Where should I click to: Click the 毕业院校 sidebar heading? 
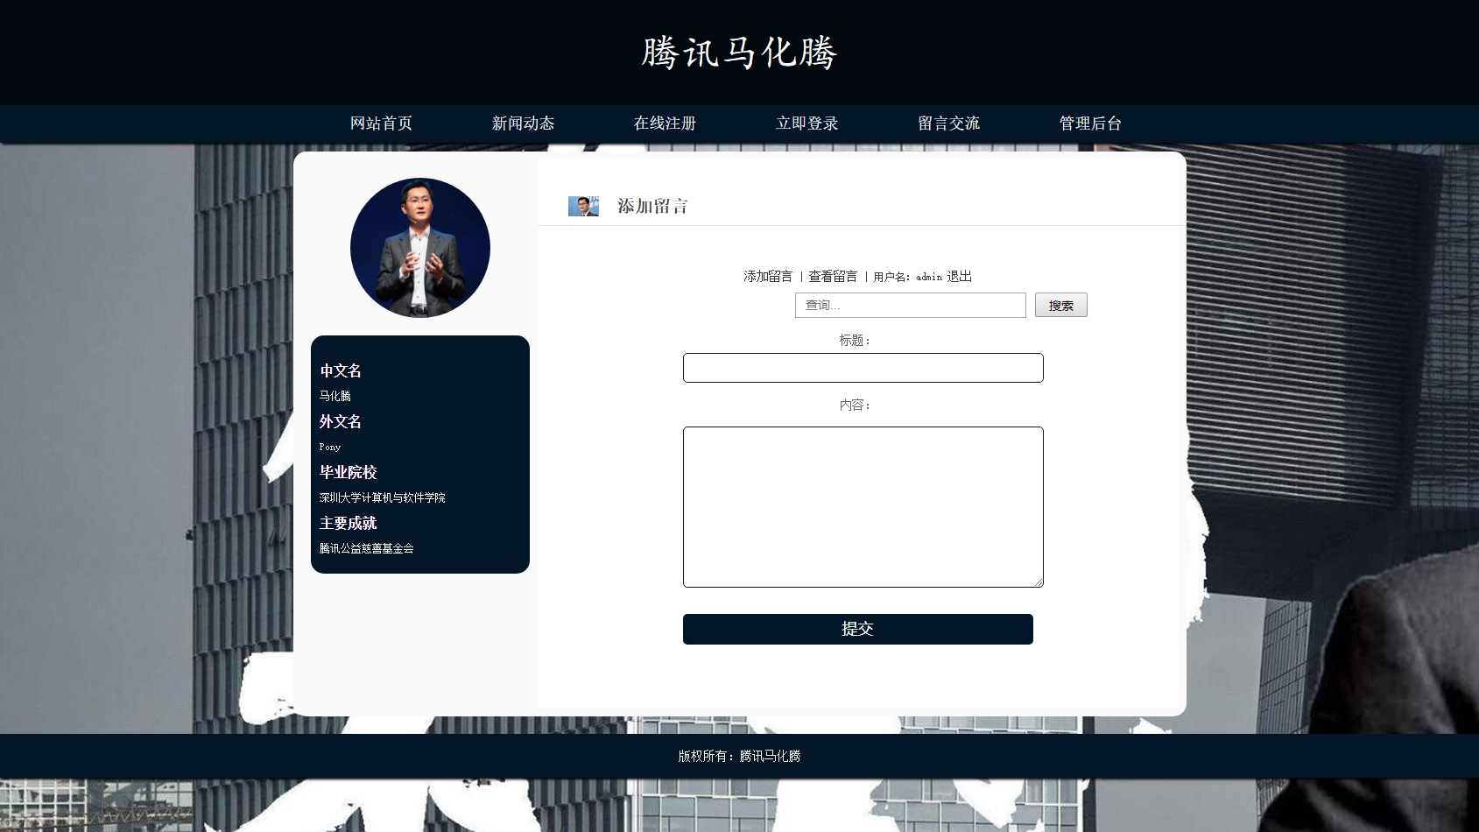pyautogui.click(x=348, y=472)
